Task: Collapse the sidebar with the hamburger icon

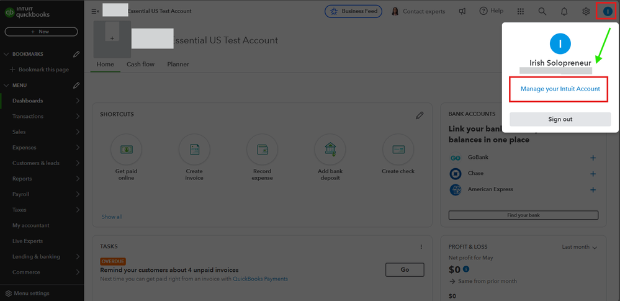Action: (95, 11)
